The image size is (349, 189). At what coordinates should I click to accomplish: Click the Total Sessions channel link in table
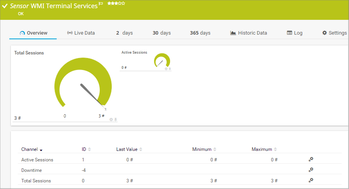(36, 181)
